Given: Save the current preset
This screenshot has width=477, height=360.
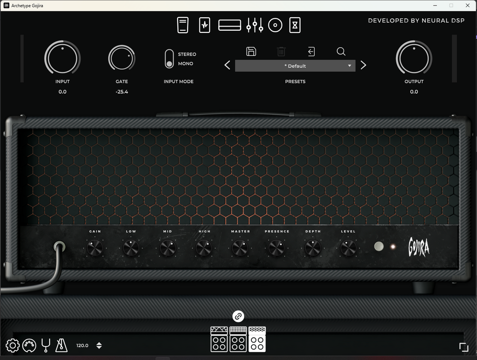Looking at the screenshot, I should [251, 51].
